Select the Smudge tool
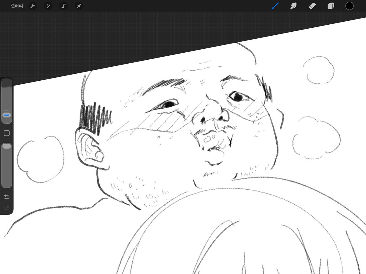Screen dimensions: 366x274 pos(293,6)
